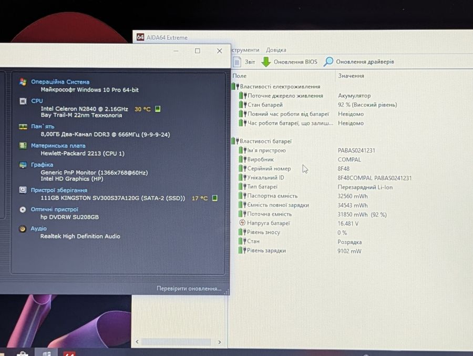Click the horizontal scrollbar thumb in AIDA64
Viewport: 473px width, 356px height.
[176, 342]
